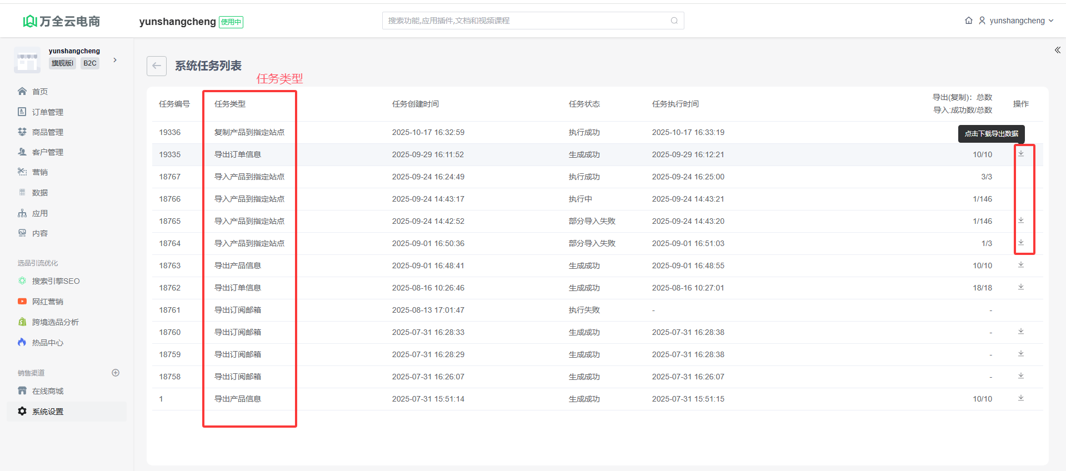Add a sales channel with plus icon
The width and height of the screenshot is (1066, 471).
click(x=116, y=373)
